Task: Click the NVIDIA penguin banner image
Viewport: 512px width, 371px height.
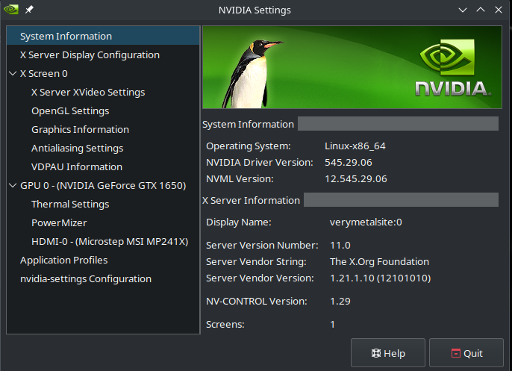Action: click(x=352, y=67)
